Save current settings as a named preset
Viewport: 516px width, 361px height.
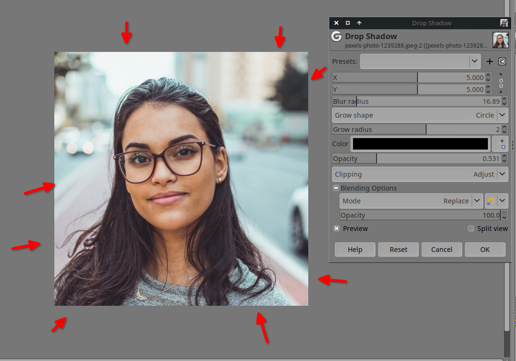point(490,61)
